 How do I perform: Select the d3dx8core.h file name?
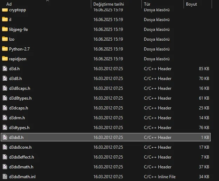click(x=20, y=147)
